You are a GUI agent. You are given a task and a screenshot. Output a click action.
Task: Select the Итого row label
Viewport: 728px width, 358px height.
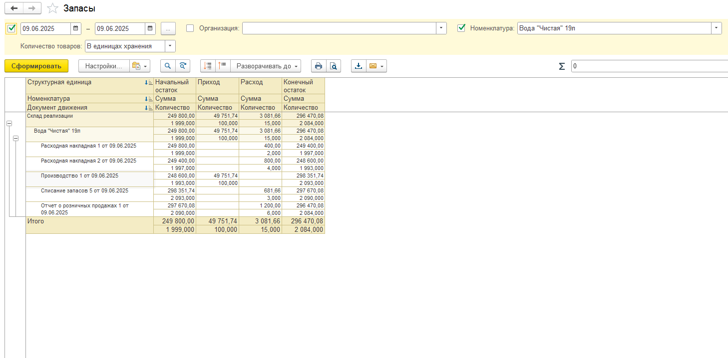click(x=35, y=221)
